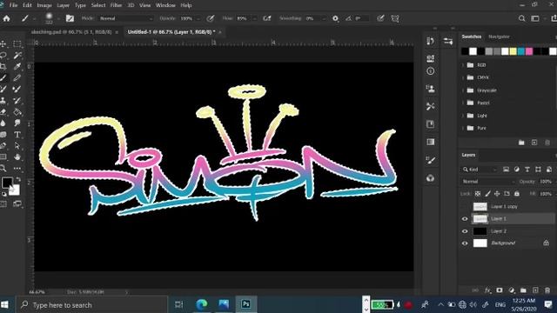Create a new layer group folder
This screenshot has width=557, height=313.
[523, 290]
